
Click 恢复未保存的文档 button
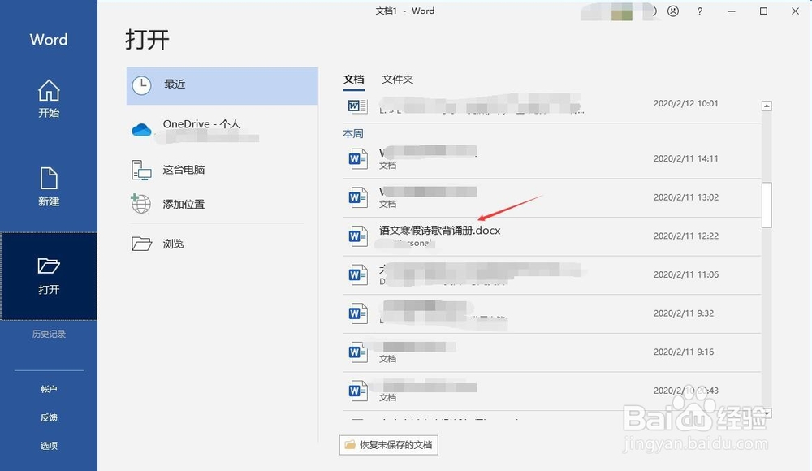pos(388,445)
